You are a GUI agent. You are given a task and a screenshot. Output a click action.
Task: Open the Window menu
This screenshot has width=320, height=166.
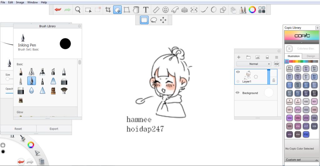[32, 2]
